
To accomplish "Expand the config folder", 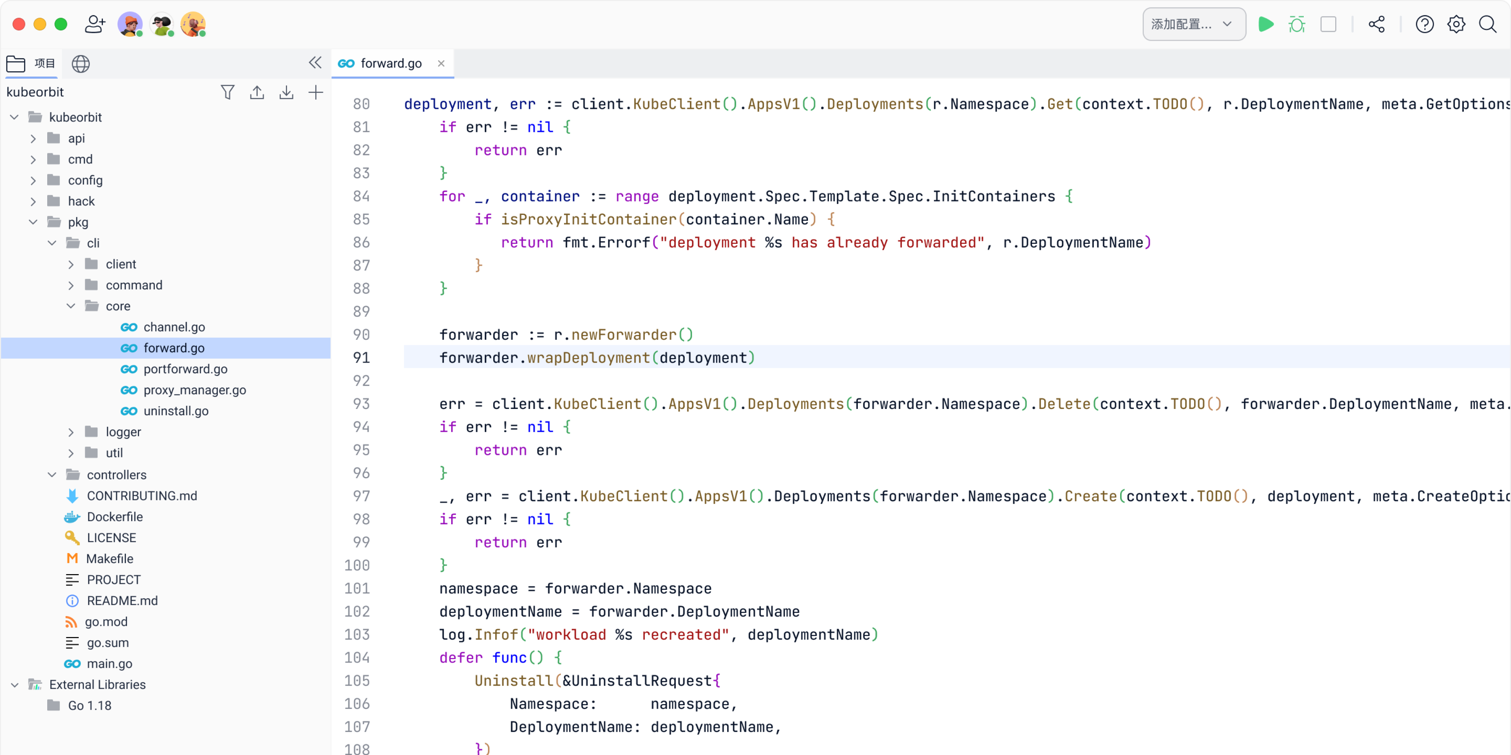I will (x=33, y=180).
